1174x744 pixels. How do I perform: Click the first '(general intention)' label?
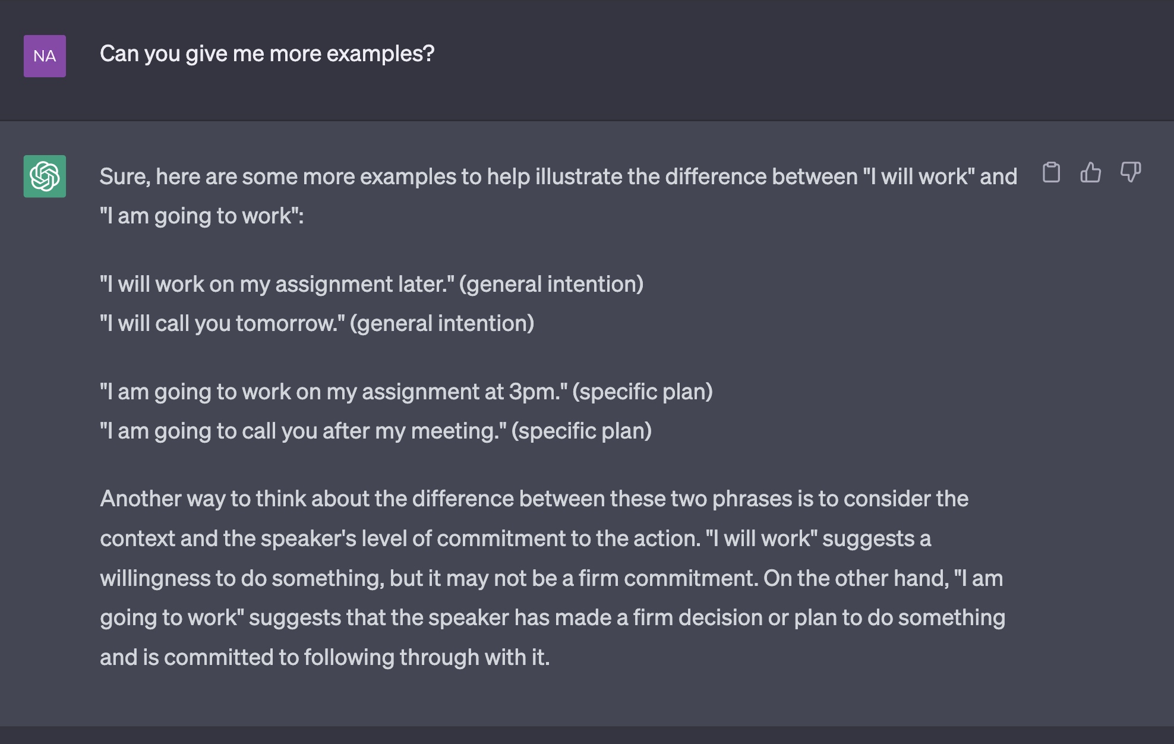(x=551, y=284)
